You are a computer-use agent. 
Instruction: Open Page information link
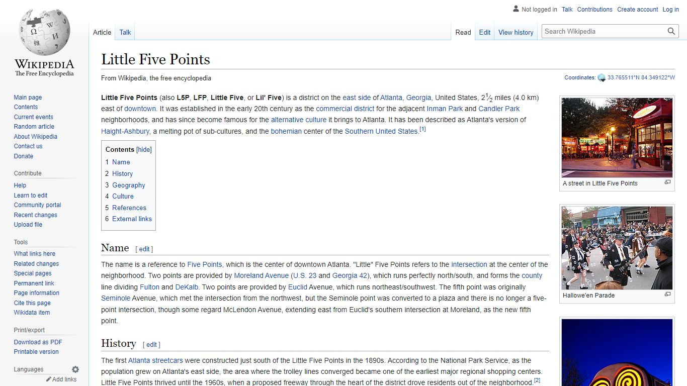(x=36, y=293)
